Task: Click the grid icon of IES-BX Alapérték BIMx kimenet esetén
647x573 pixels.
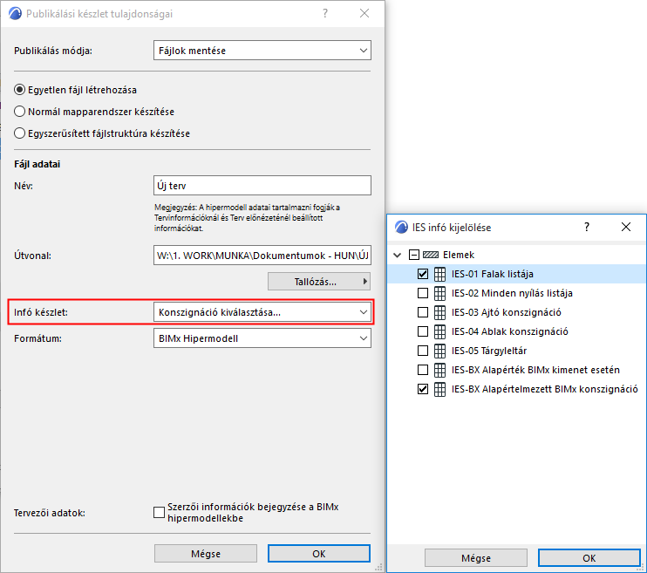Action: coord(439,370)
